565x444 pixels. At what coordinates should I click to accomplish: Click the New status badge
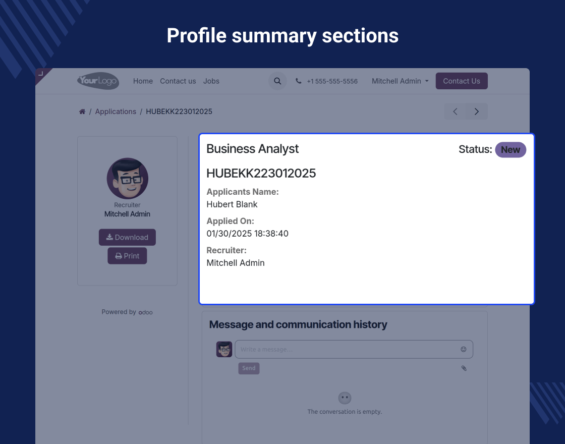coord(511,149)
